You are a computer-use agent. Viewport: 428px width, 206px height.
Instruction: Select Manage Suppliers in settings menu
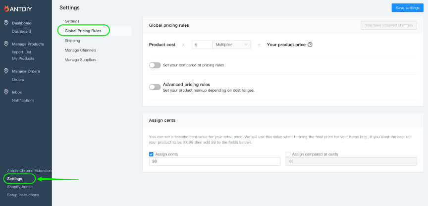[80, 60]
